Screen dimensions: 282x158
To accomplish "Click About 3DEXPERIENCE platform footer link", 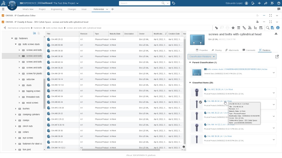I will 141,155.
